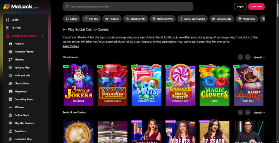The image size is (279, 143).
Task: Collapse the Social Casino Games sidebar section
Action: (x=42, y=36)
